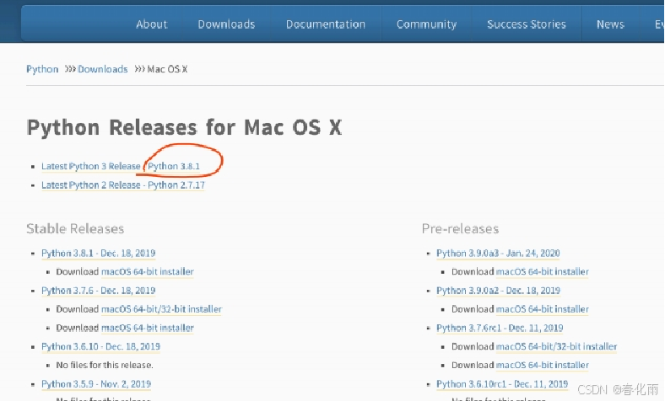Select 'No files for this release.' under Python 3.6.10
The image size is (665, 401).
(105, 365)
